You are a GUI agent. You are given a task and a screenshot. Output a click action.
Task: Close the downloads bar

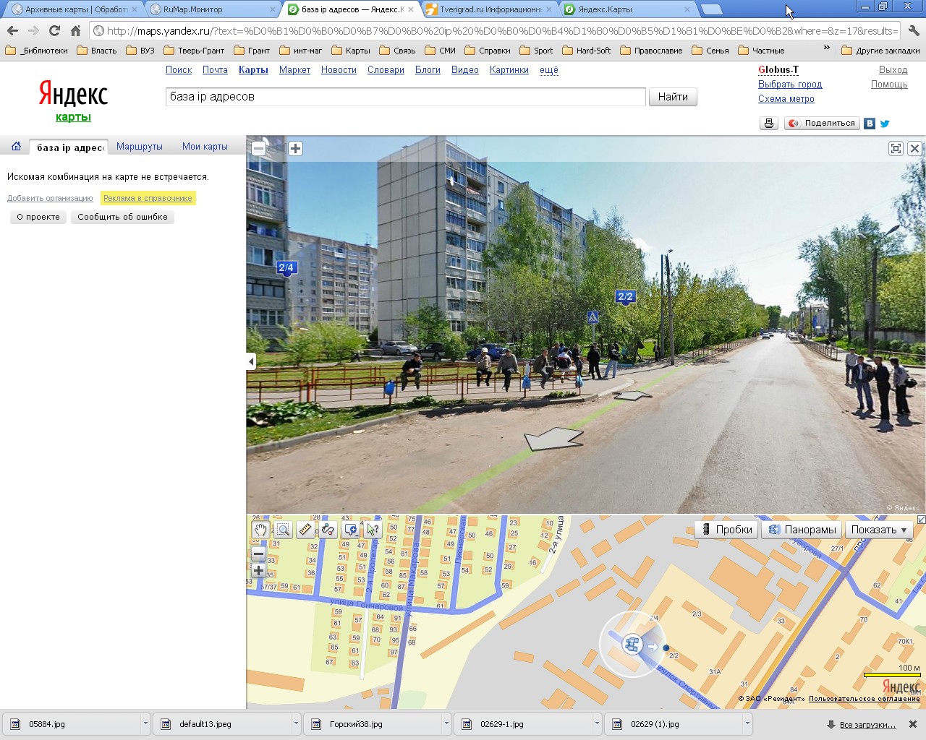pos(913,724)
